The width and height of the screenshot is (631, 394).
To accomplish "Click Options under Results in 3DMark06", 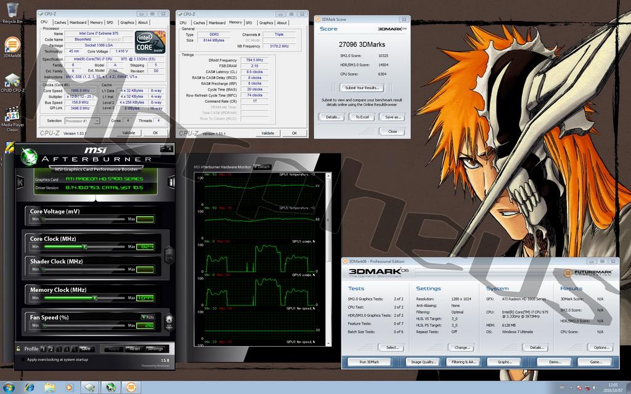I will (x=601, y=347).
